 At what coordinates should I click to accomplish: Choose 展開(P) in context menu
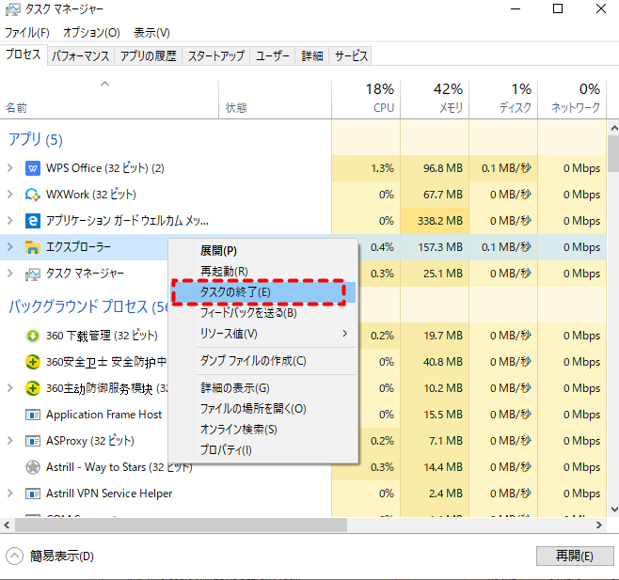[262, 251]
